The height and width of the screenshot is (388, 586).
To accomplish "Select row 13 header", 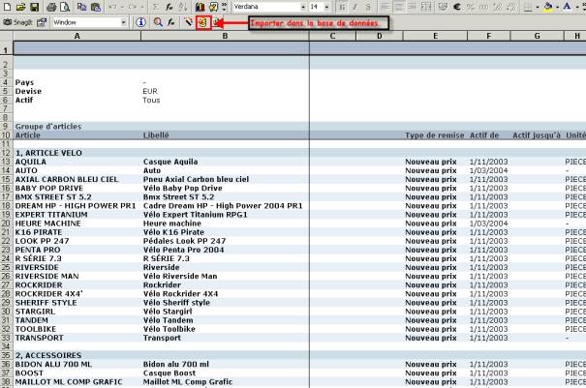I will pos(6,162).
